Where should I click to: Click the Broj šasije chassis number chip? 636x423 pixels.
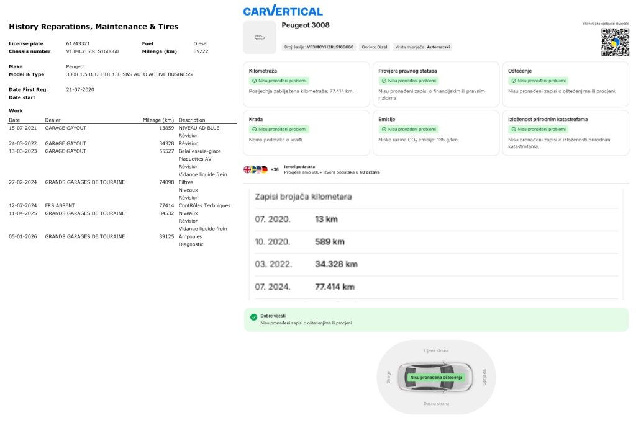319,47
